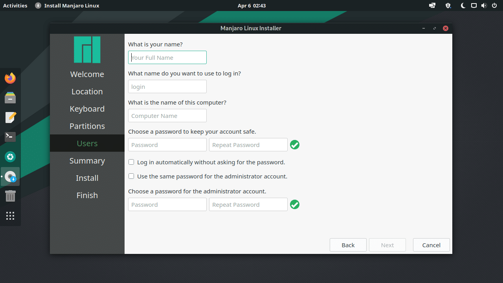Click the volume icon in the top bar
503x283 pixels.
click(x=484, y=6)
